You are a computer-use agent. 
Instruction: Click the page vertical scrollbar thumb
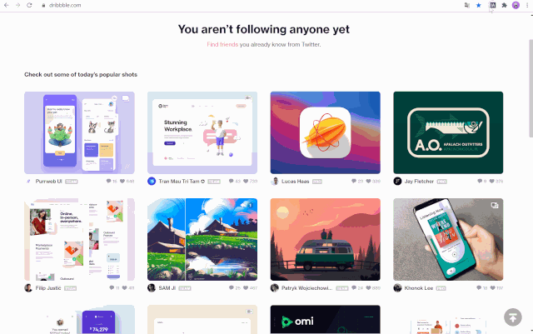tap(531, 88)
